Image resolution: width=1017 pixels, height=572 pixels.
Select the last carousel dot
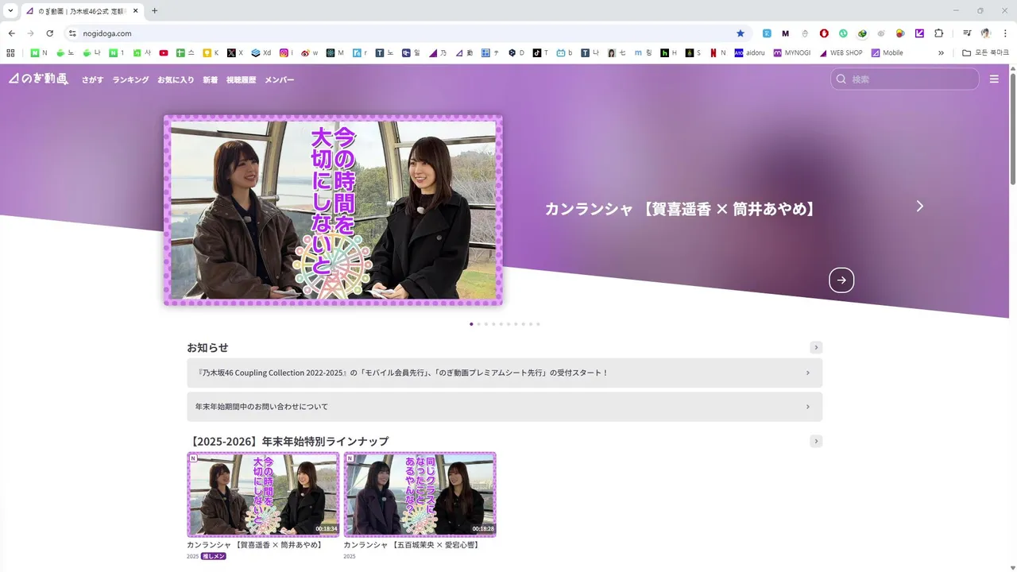(538, 324)
